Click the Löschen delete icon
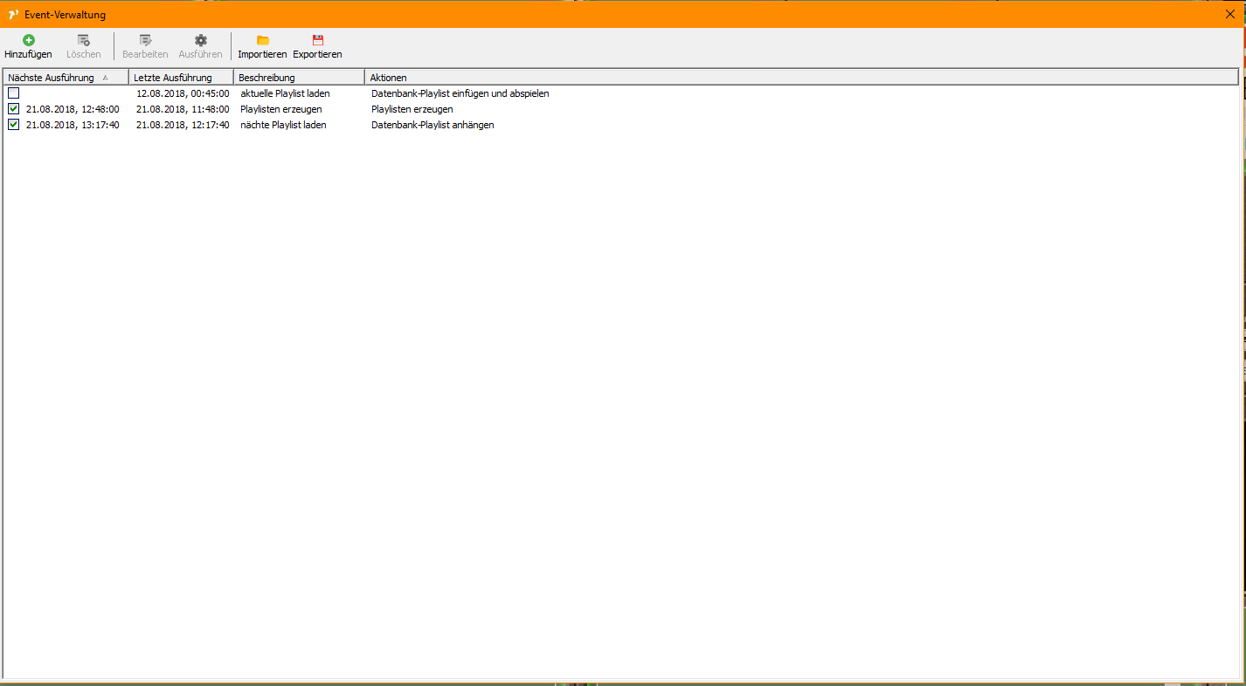 [x=83, y=38]
